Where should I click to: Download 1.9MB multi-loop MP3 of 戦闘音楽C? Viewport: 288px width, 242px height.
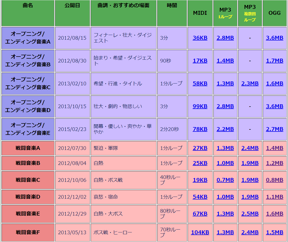click(x=250, y=180)
